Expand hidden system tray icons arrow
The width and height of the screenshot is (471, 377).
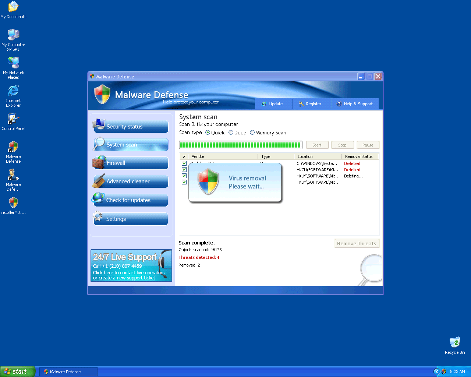click(x=437, y=371)
